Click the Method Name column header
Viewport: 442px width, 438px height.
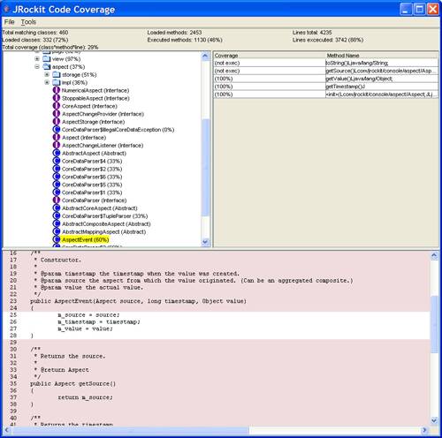382,56
